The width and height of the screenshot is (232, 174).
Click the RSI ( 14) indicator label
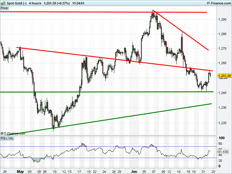tap(7, 138)
